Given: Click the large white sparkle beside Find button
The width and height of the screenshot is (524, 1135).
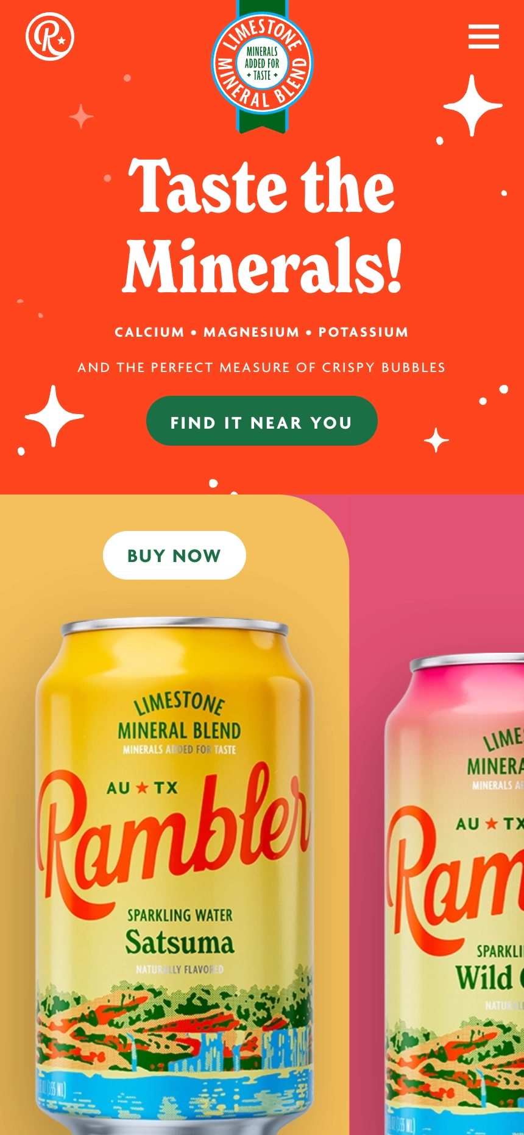Looking at the screenshot, I should pos(54,416).
